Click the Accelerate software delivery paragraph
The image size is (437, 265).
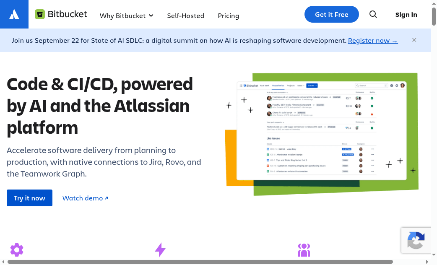[x=104, y=162]
